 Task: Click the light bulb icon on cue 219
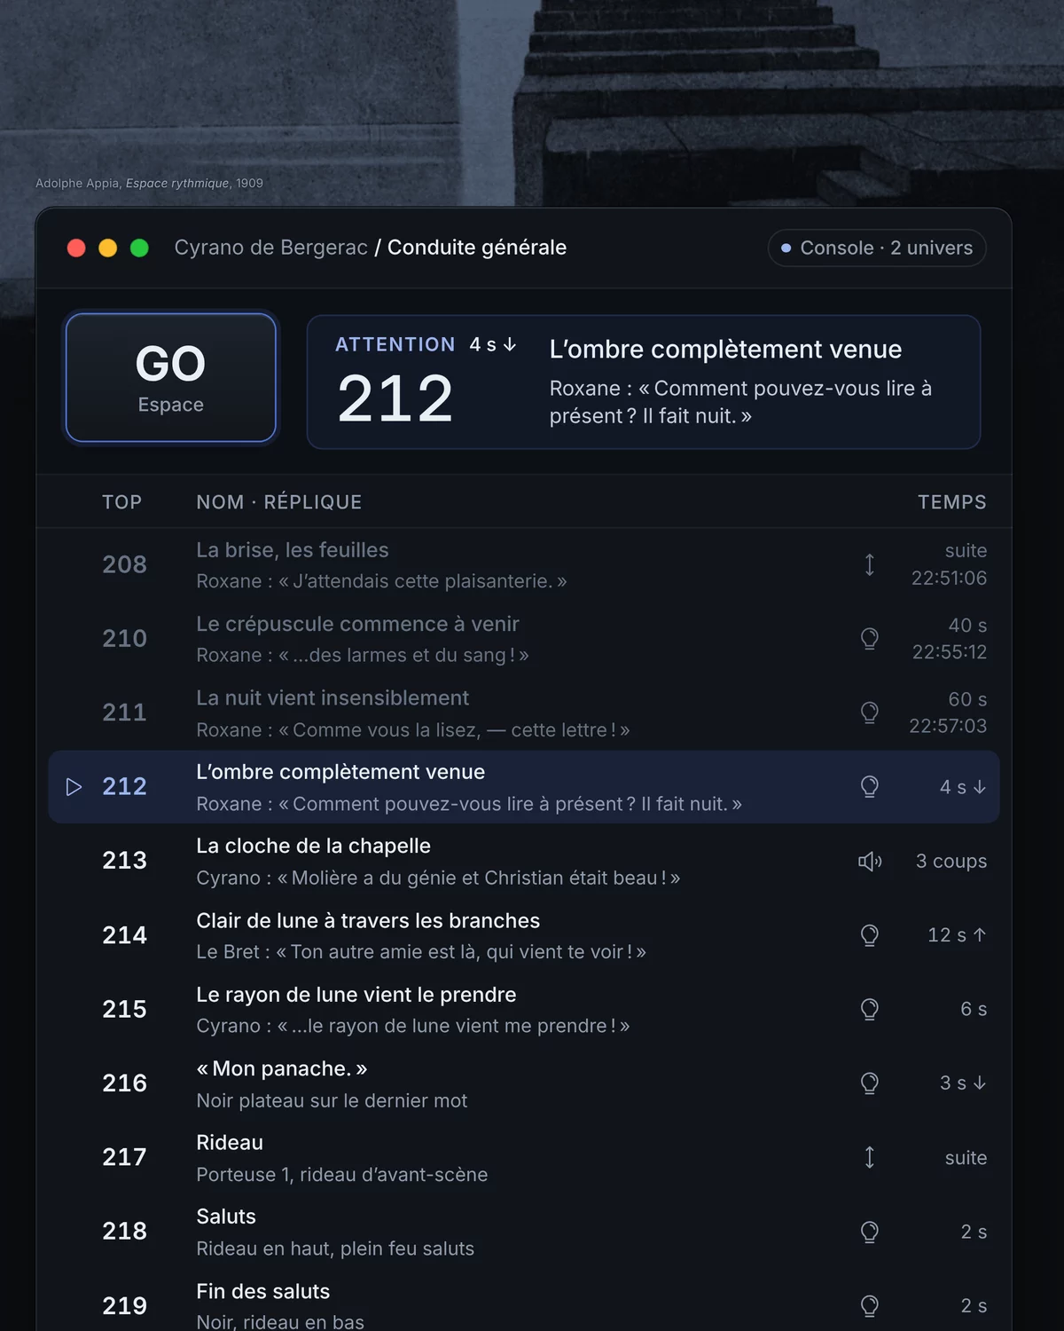point(870,1305)
